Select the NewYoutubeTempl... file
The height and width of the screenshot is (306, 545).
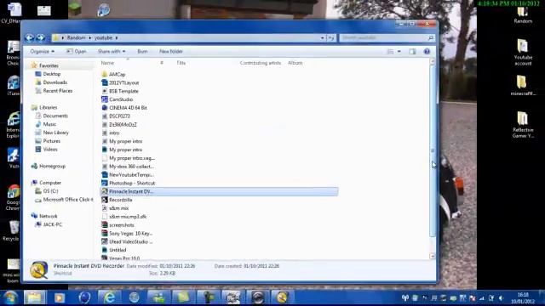tap(131, 175)
